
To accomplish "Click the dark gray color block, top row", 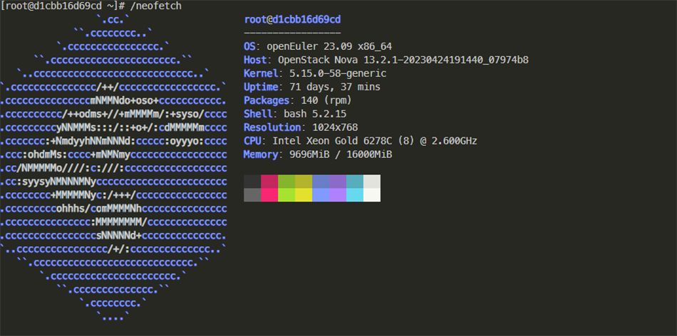I will pos(252,181).
